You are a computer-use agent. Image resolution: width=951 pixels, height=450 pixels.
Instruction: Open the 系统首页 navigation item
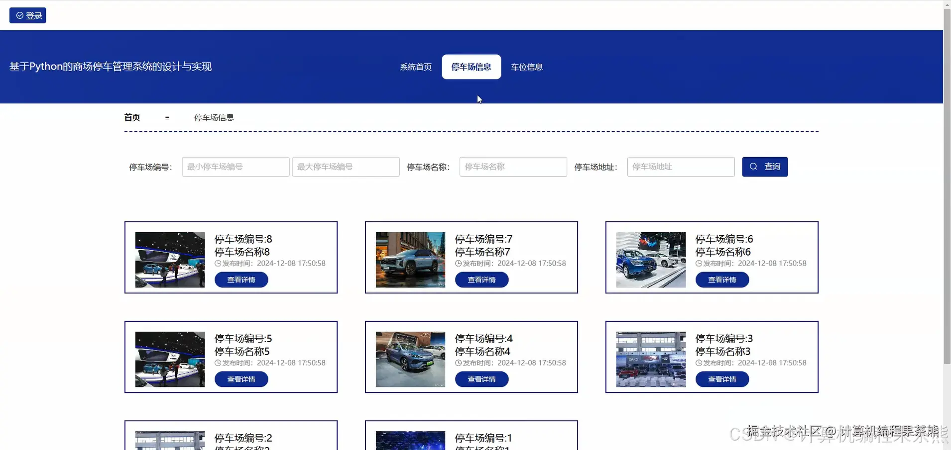click(415, 67)
